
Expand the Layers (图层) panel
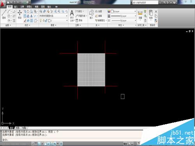[x=53, y=25]
